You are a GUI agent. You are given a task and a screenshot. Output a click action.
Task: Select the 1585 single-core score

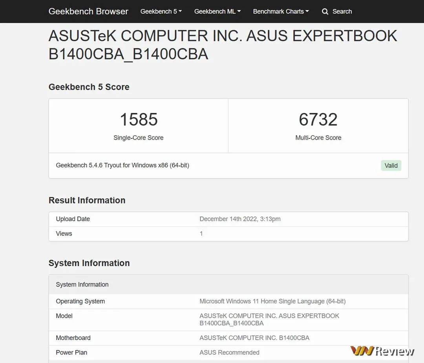(139, 120)
